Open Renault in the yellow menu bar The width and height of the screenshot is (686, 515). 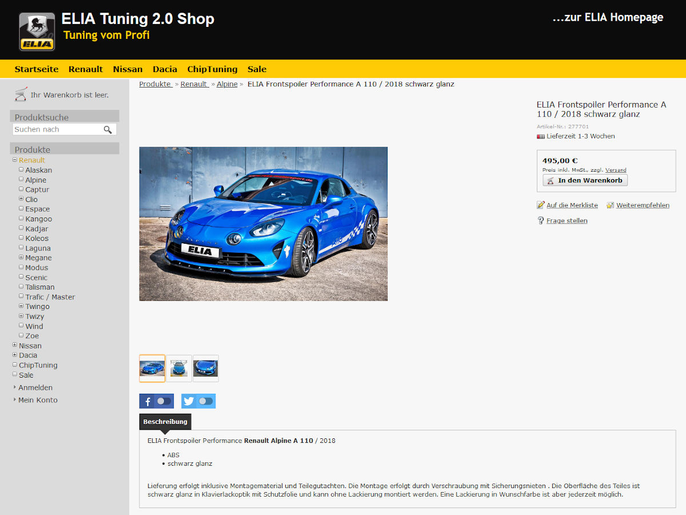click(x=86, y=69)
